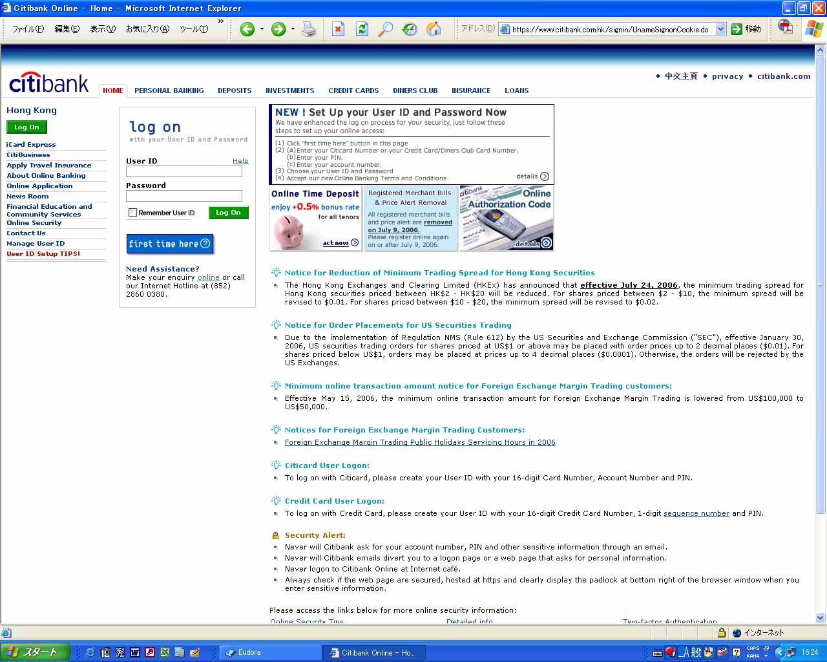Click Log On button beside Remember User ID

tap(228, 213)
